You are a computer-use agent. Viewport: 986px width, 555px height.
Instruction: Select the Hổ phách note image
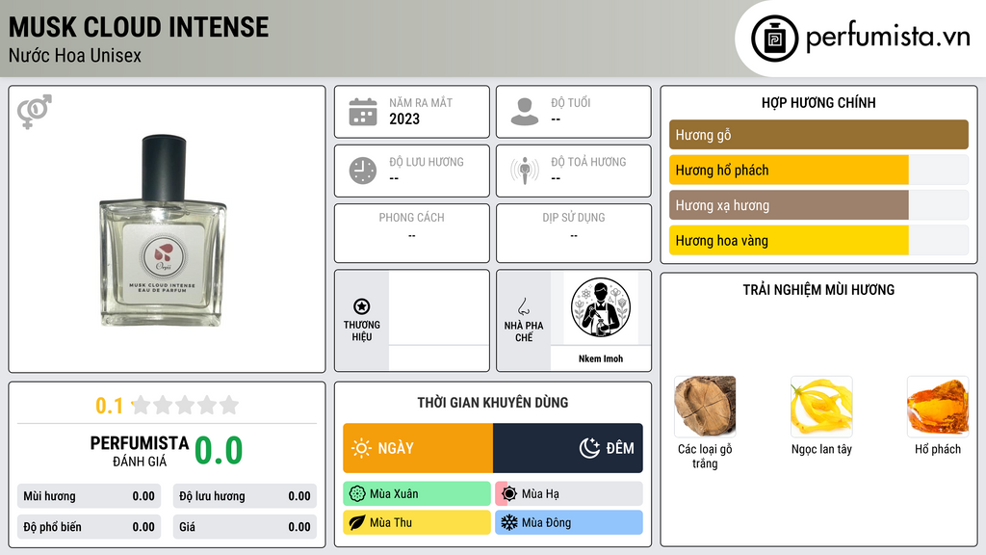pyautogui.click(x=938, y=407)
